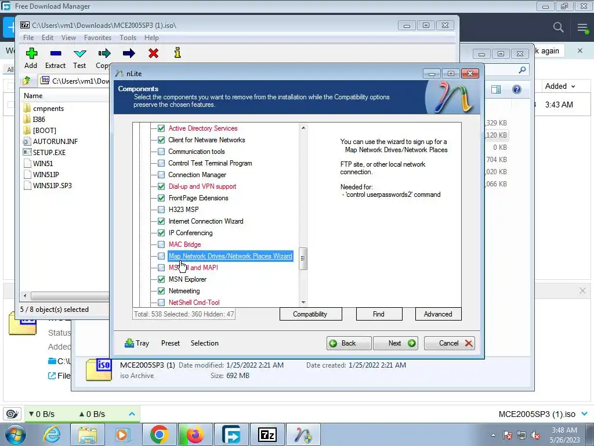
Task: Show hidden tray icons arrow
Action: click(493, 436)
